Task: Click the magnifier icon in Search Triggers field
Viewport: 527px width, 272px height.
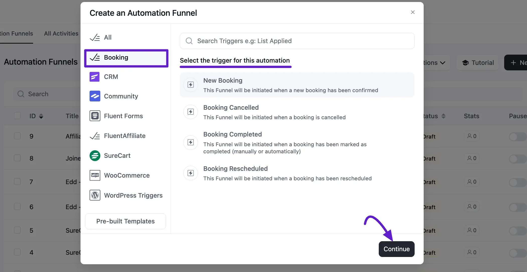Action: click(x=189, y=41)
